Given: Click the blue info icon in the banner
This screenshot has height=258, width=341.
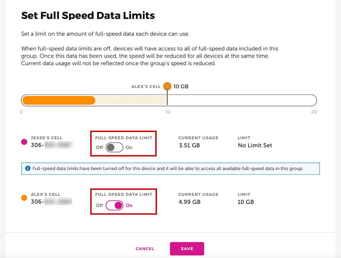Looking at the screenshot, I should pyautogui.click(x=27, y=168).
